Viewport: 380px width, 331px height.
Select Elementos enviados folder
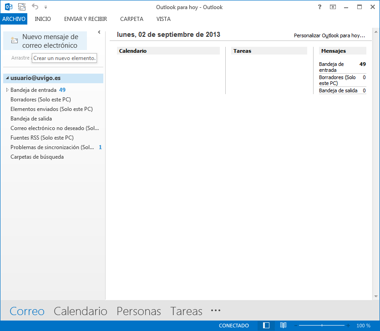[51, 109]
